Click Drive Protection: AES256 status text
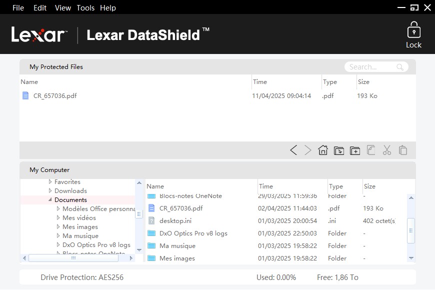Screen dimensions: 435x290 tap(82, 277)
